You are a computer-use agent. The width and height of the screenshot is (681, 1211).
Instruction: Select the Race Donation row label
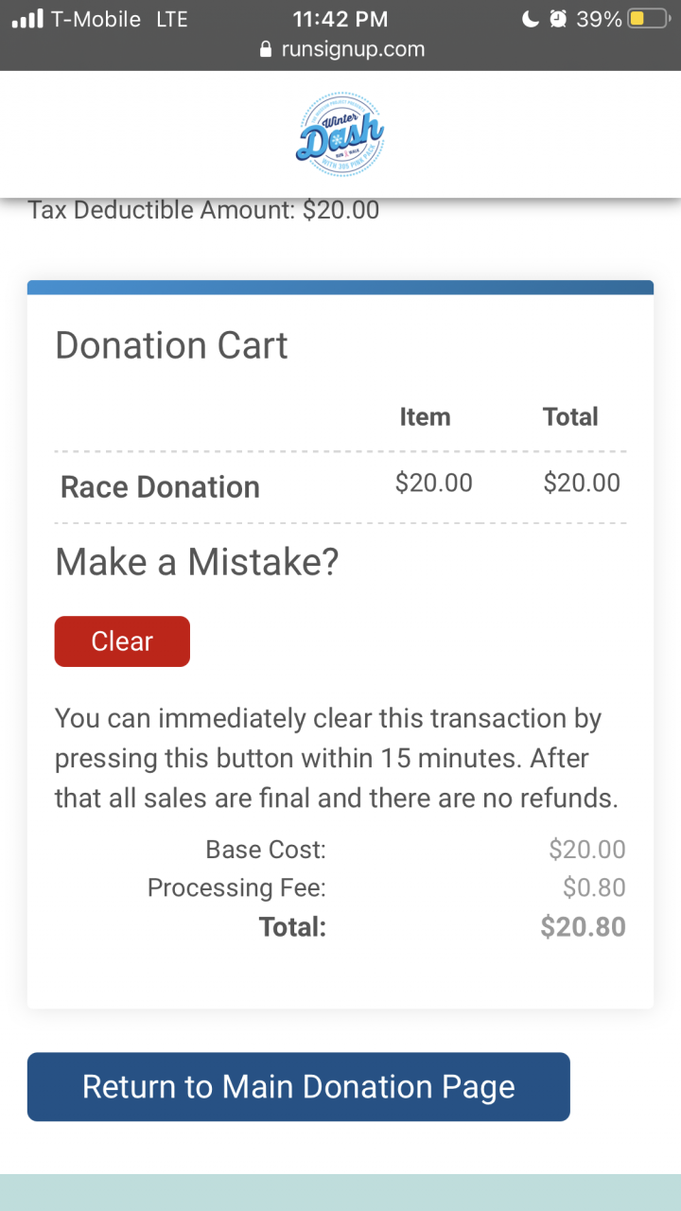tap(160, 487)
